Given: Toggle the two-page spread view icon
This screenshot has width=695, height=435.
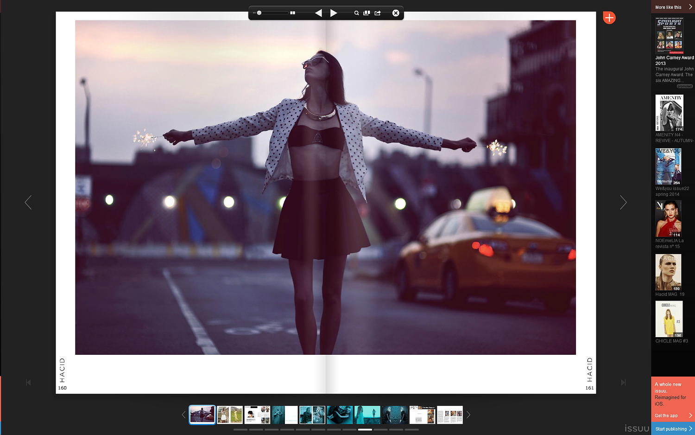Looking at the screenshot, I should point(292,13).
